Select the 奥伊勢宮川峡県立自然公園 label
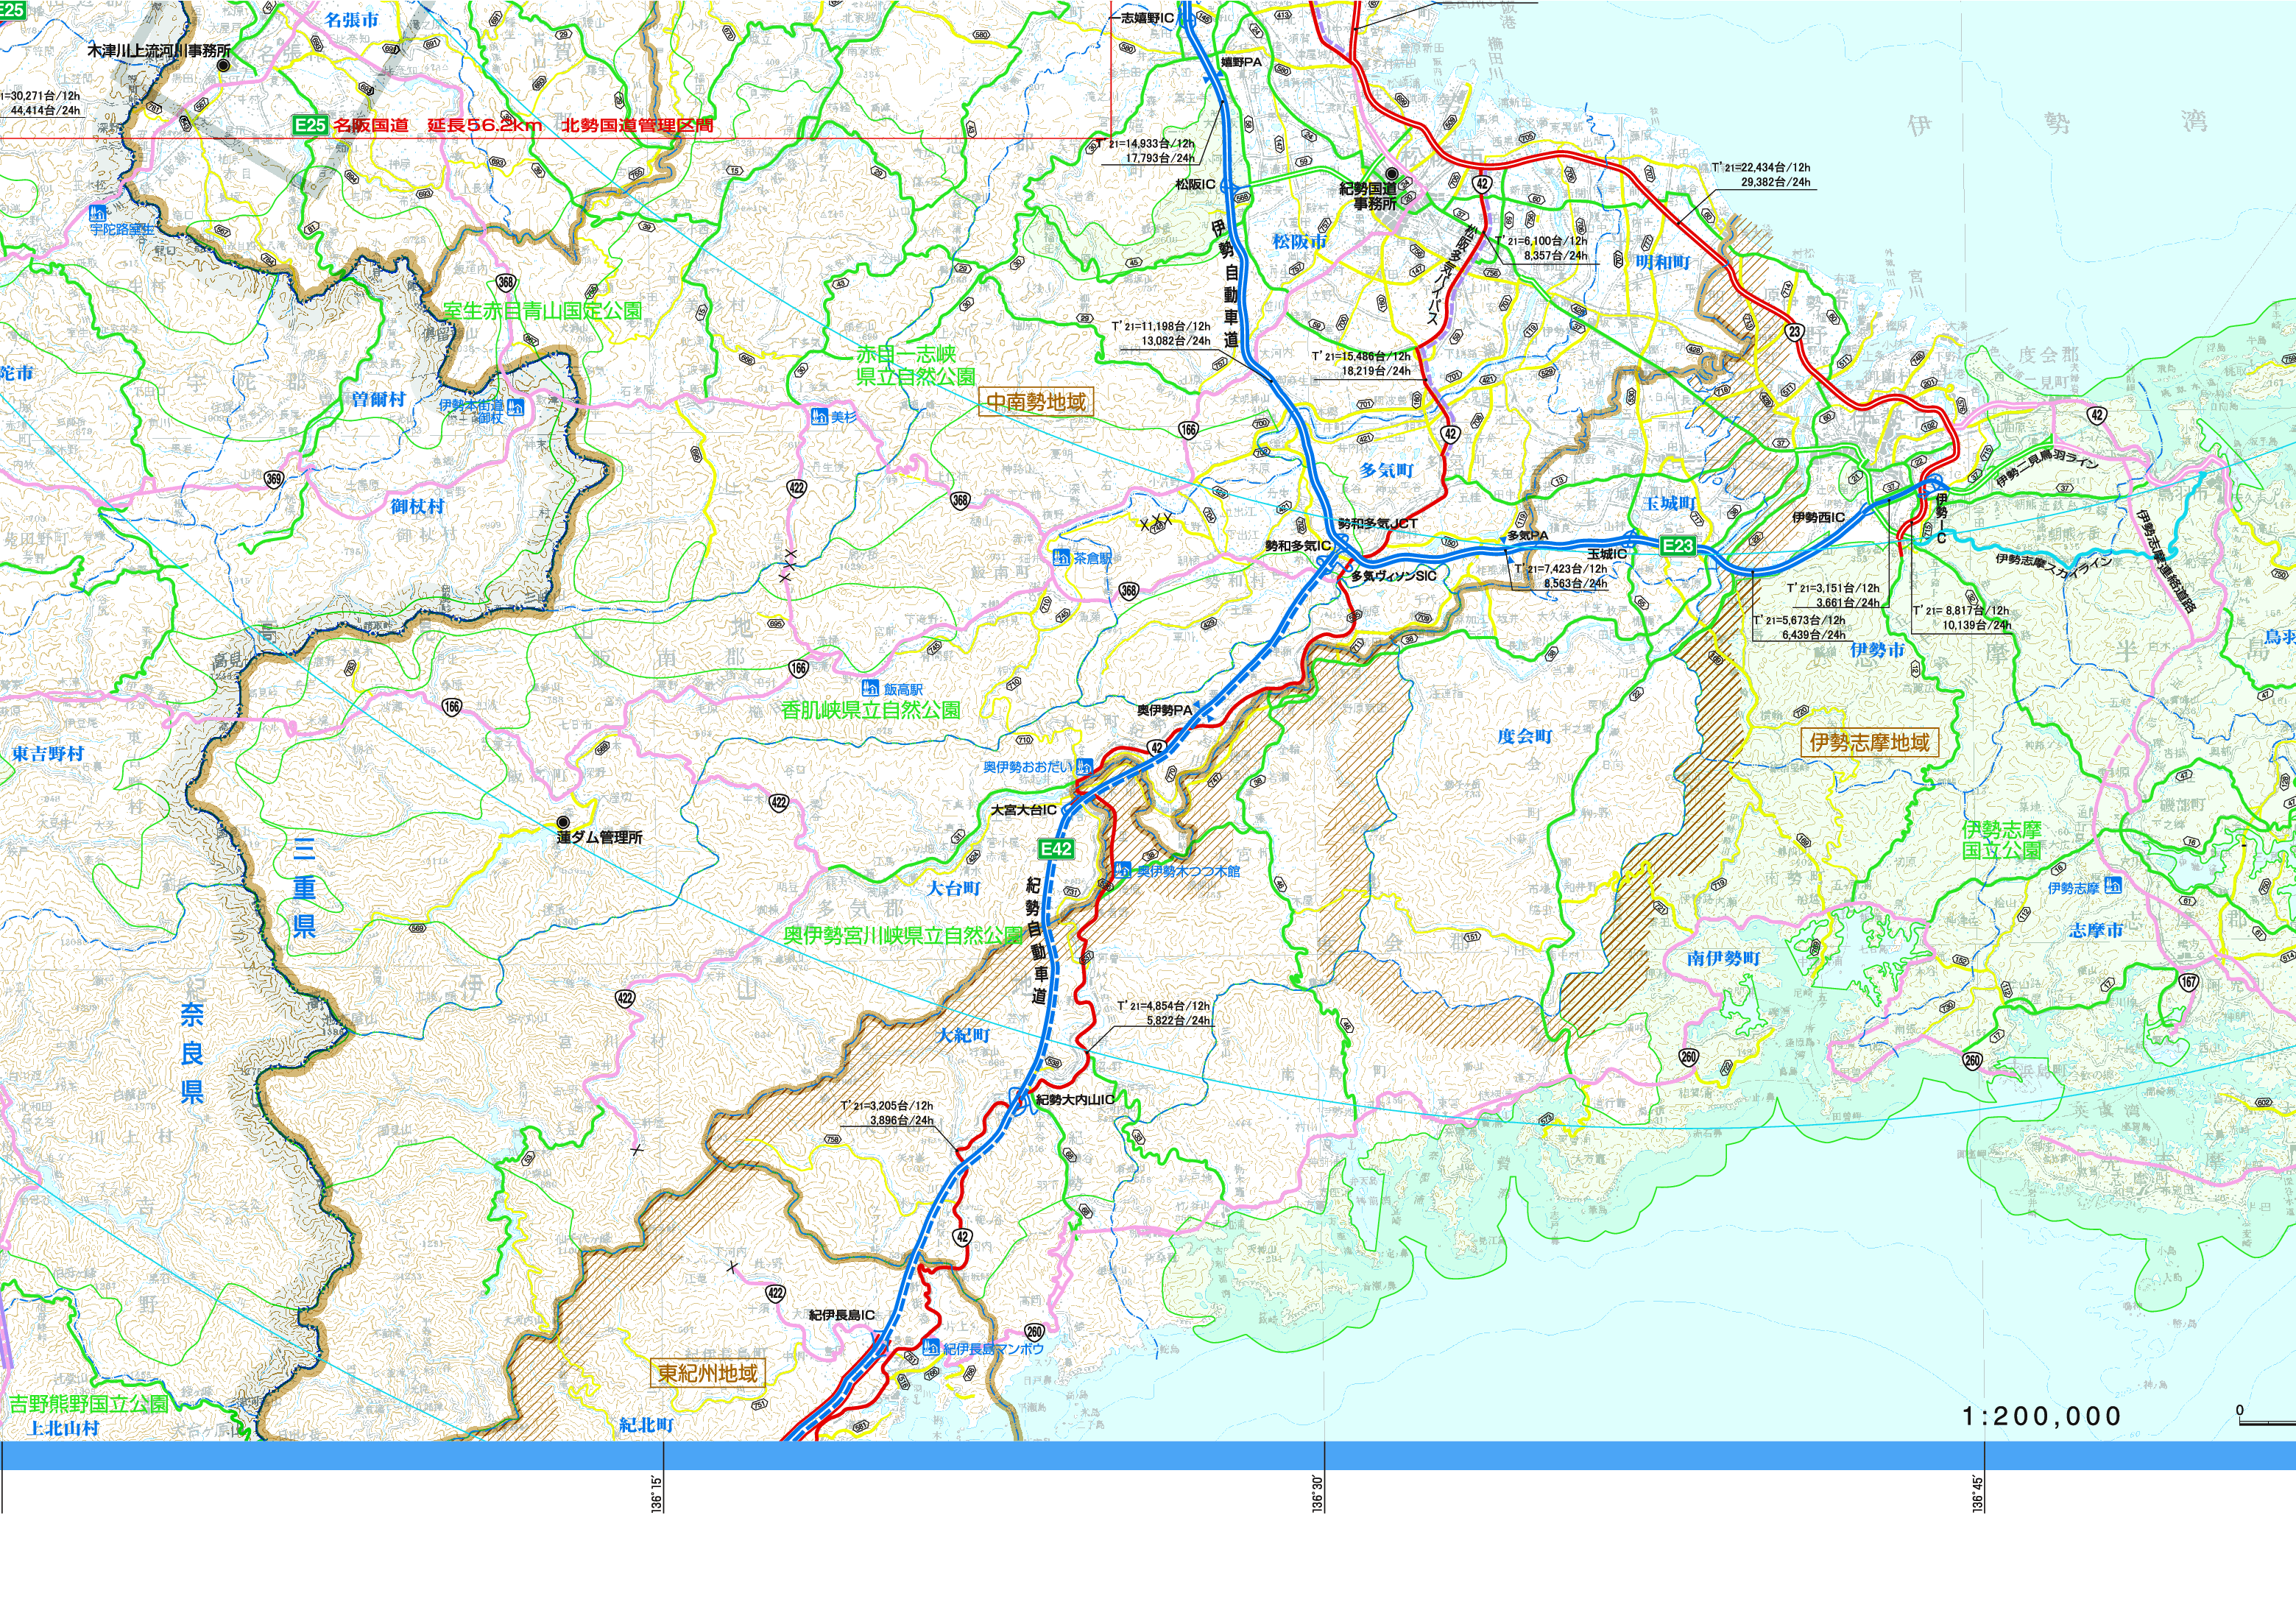 (903, 935)
